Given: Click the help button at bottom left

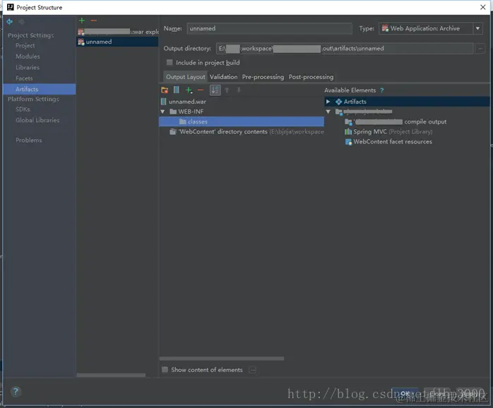Looking at the screenshot, I should pos(16,391).
